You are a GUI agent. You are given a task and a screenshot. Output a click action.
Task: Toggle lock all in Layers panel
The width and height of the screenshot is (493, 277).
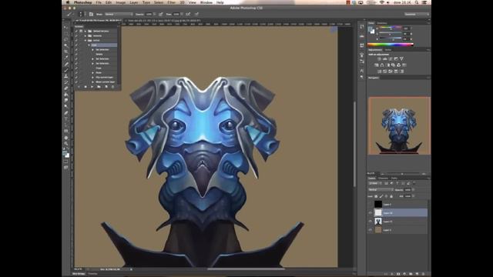(x=391, y=196)
